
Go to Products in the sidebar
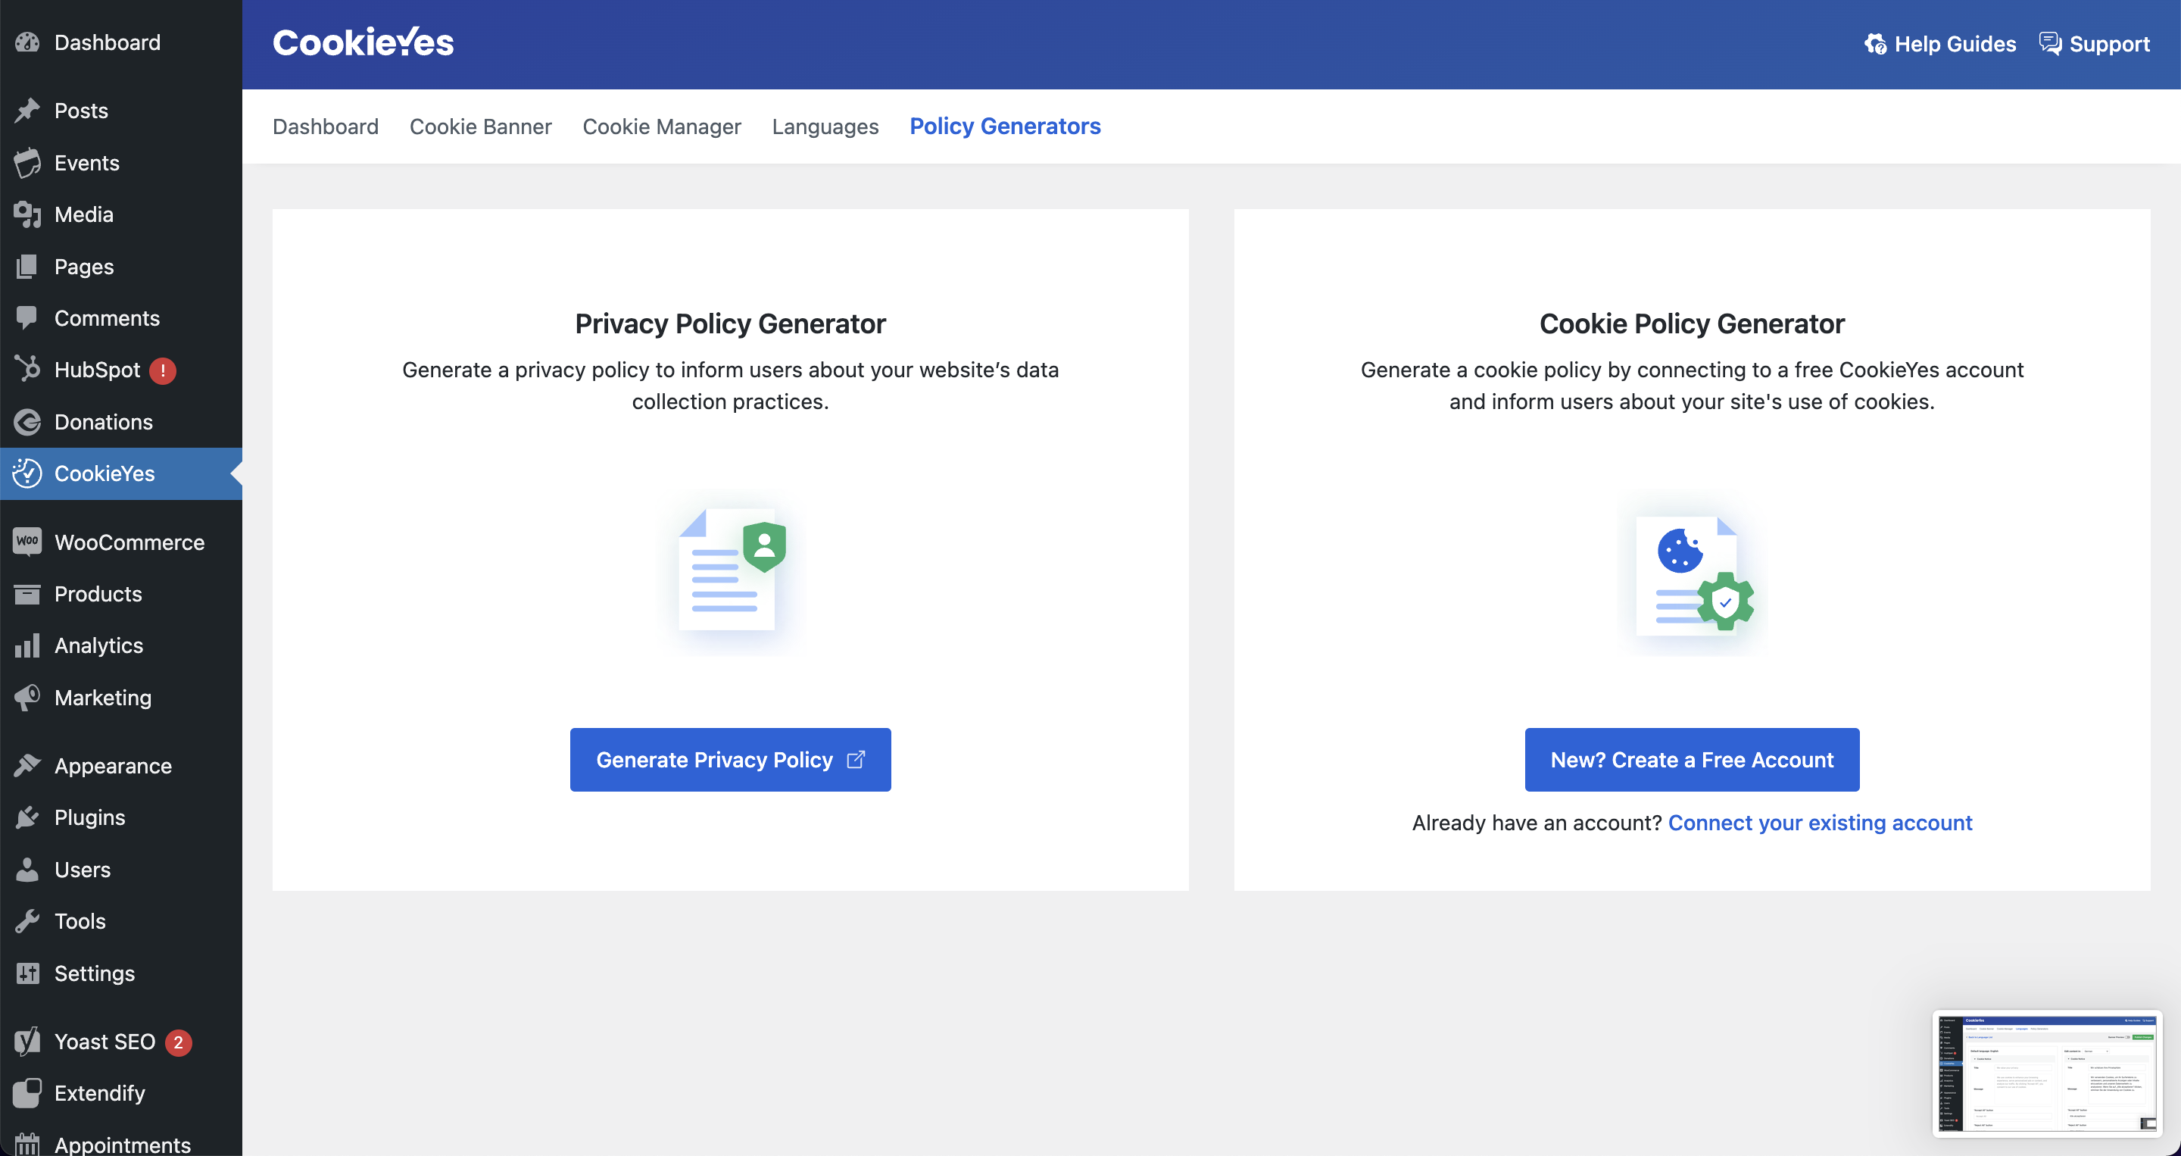pyautogui.click(x=121, y=595)
